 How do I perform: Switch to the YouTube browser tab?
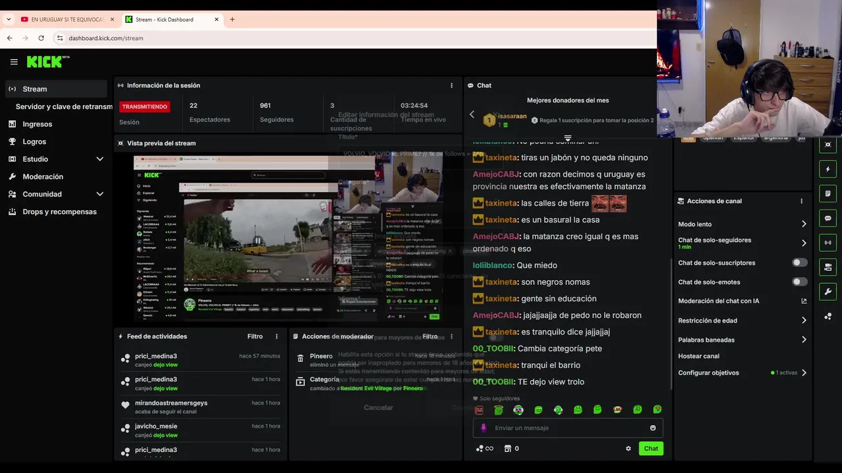click(66, 20)
